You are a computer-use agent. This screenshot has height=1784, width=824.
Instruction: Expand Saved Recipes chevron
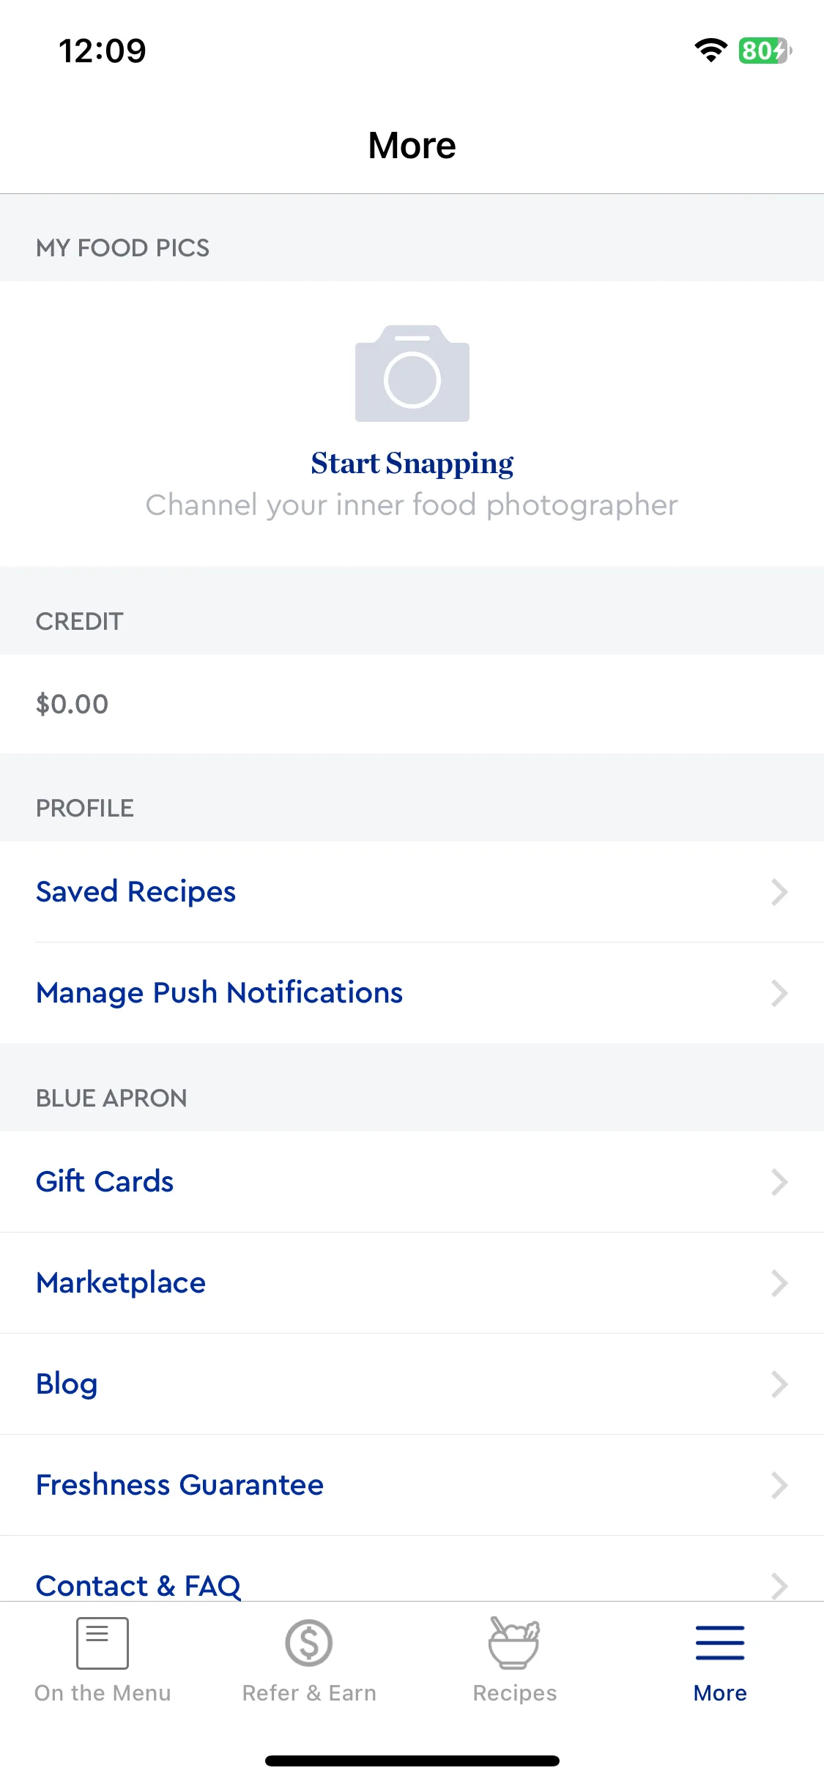point(779,892)
